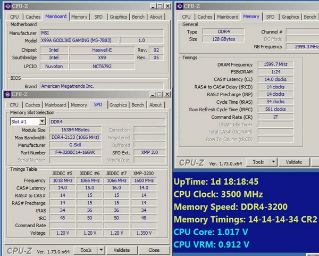Click 16384 MBytes module size value
The image size is (319, 256).
click(x=75, y=130)
